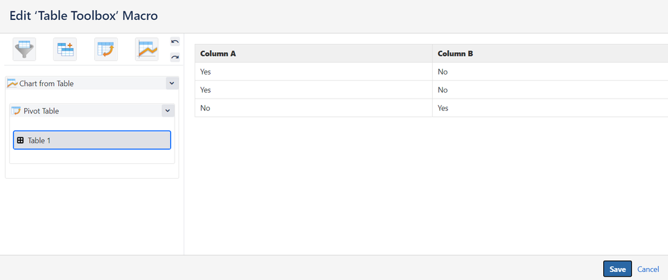Click the No cell under Column A
The image size is (668, 280).
(205, 108)
